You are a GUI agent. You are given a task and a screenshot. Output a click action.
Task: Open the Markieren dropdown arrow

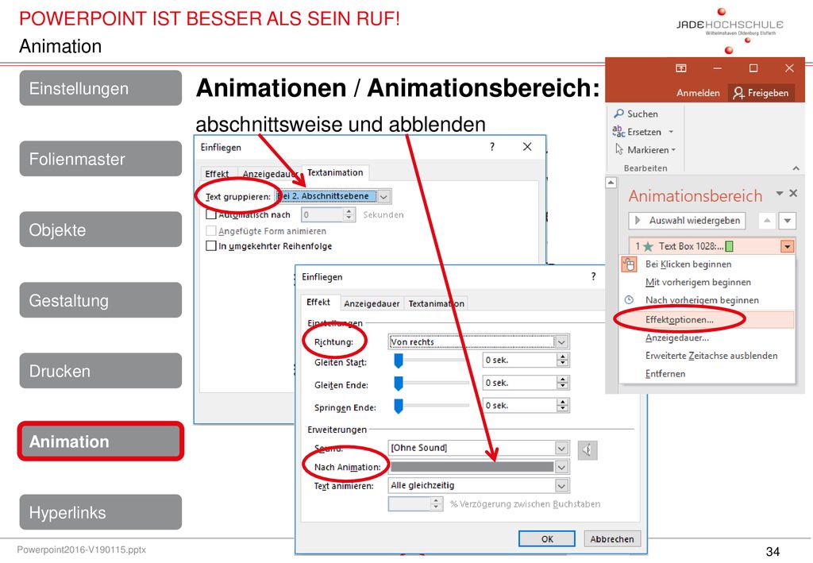pyautogui.click(x=673, y=150)
